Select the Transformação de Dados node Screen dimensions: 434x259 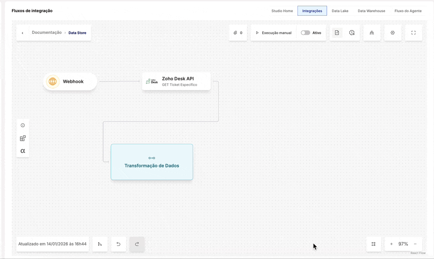coord(152,162)
